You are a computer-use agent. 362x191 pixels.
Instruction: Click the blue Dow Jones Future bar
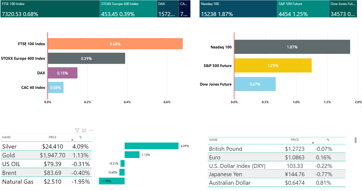pos(255,84)
